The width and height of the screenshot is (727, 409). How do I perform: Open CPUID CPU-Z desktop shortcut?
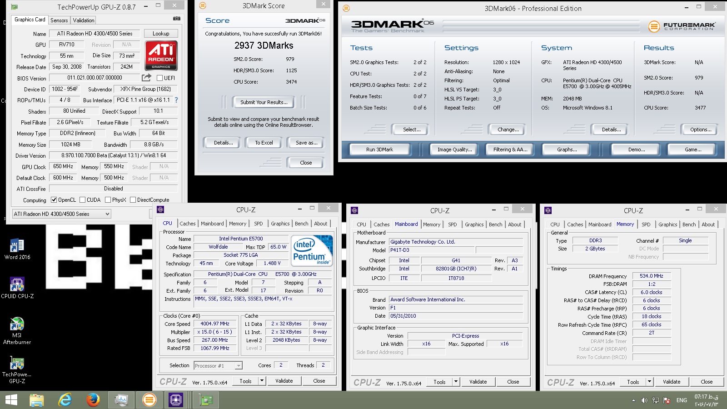tap(17, 288)
